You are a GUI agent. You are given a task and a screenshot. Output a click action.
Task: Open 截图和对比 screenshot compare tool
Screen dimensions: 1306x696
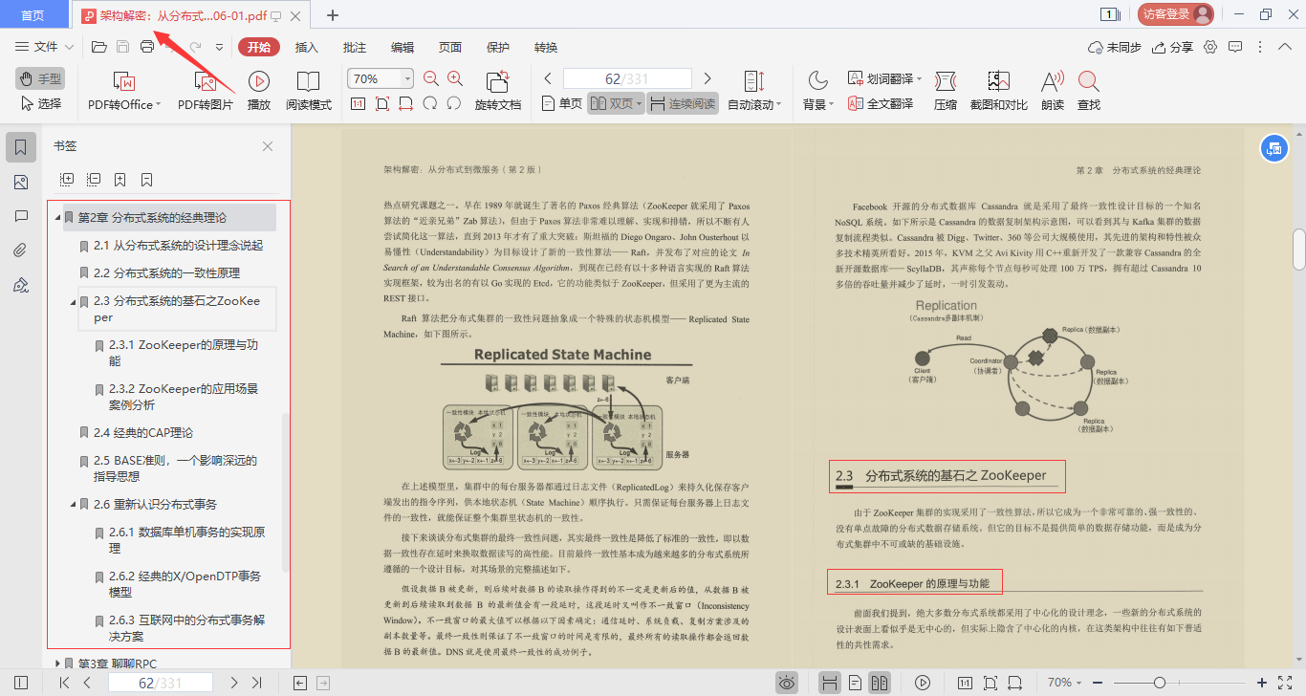(x=999, y=92)
